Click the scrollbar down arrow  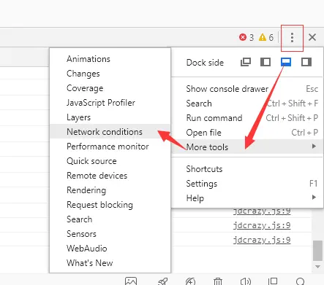[317, 267]
